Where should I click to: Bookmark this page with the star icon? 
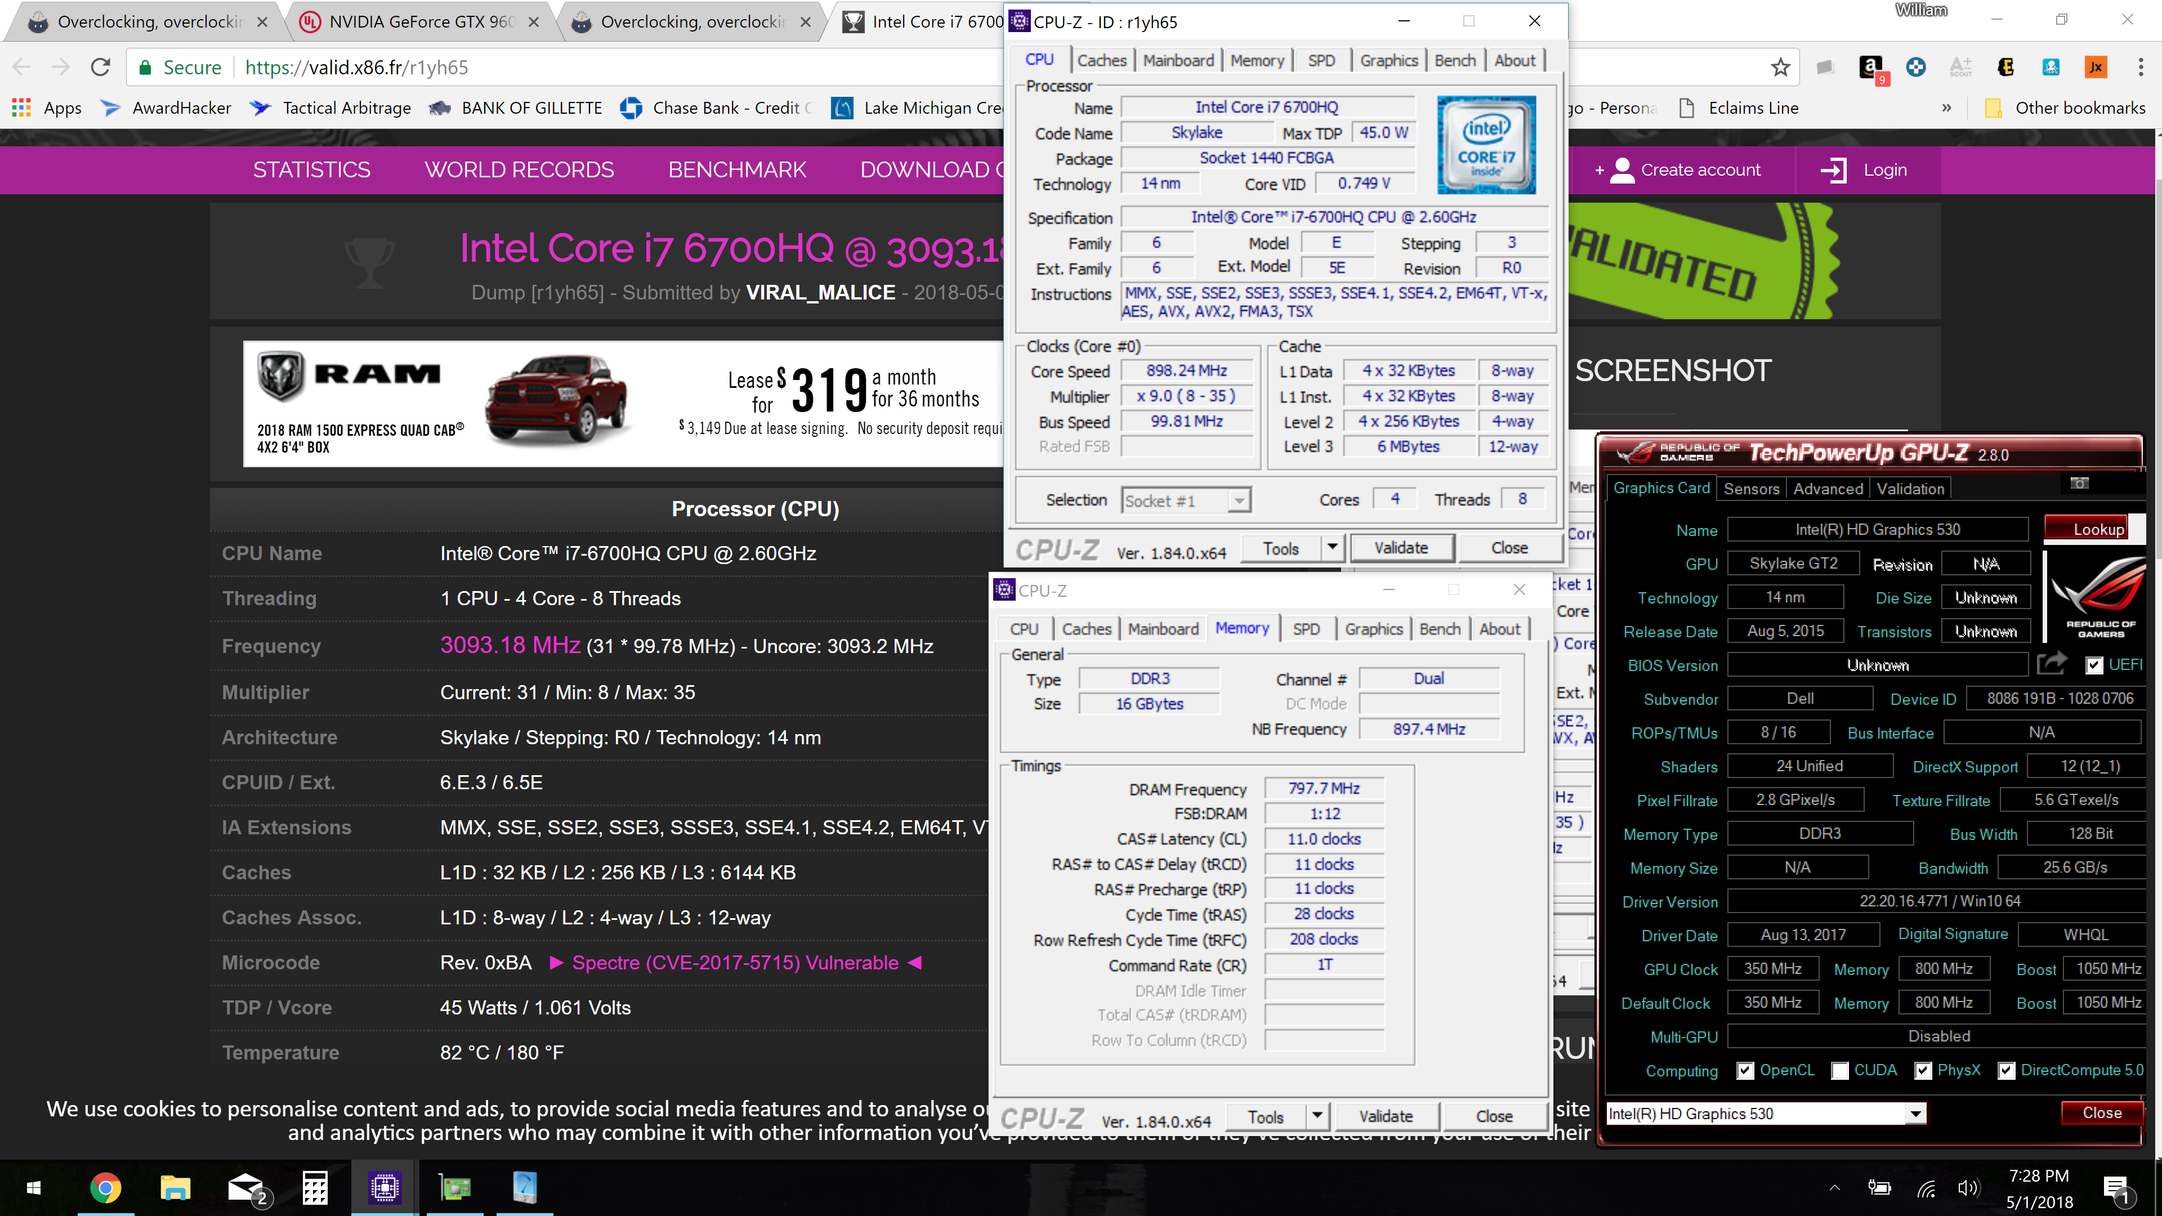pyautogui.click(x=1780, y=67)
